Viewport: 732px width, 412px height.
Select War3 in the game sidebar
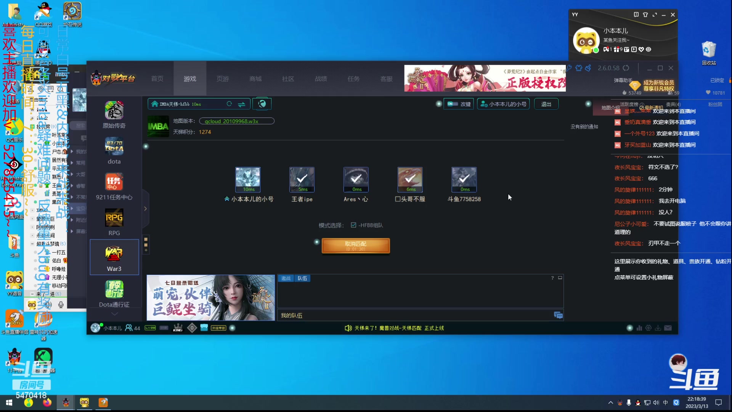click(x=114, y=257)
